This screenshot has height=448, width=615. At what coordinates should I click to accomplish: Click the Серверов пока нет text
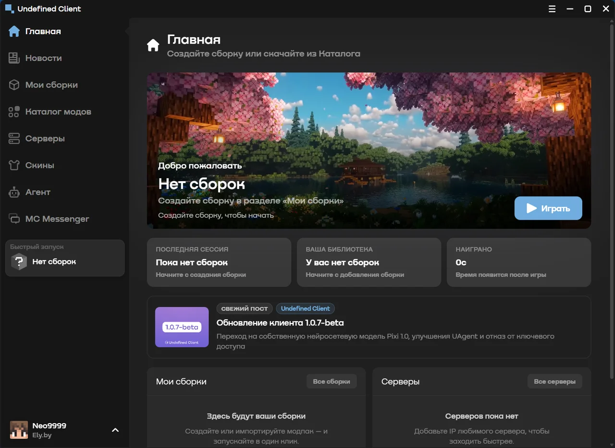point(482,416)
